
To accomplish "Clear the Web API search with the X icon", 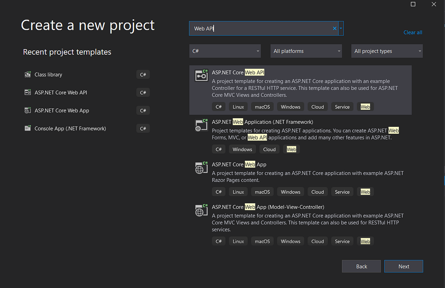I will click(x=334, y=28).
